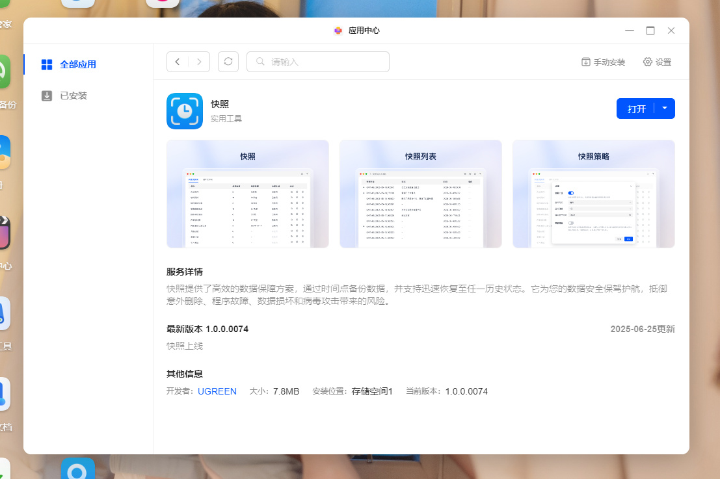Click the 服务详情 heading

click(185, 272)
